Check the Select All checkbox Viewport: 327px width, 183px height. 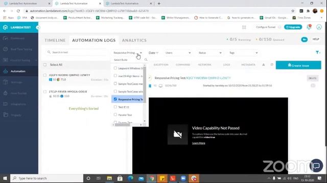45,65
